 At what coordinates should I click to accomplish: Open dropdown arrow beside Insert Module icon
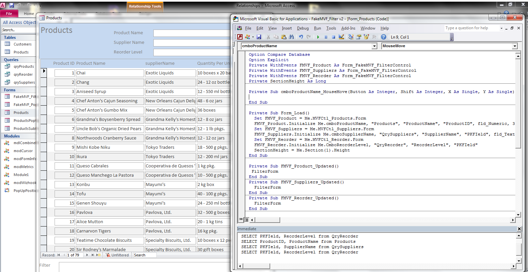(253, 37)
